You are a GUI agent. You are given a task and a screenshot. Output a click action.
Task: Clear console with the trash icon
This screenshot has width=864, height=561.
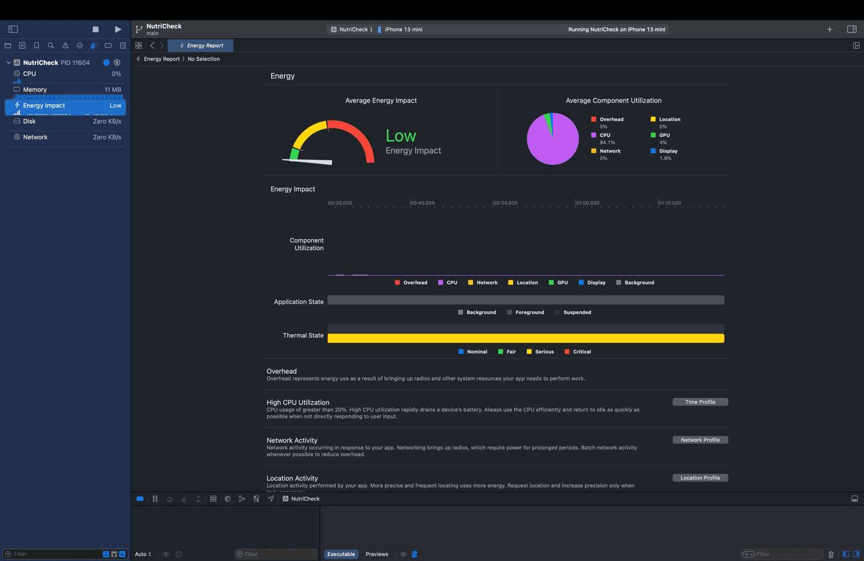[x=831, y=555]
